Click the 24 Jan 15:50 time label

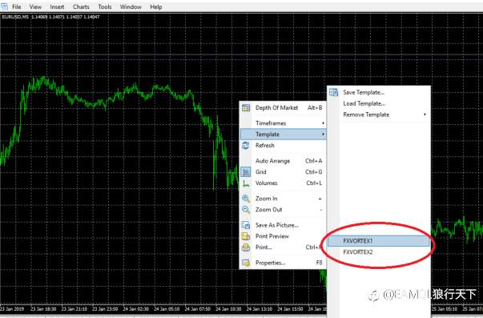click(x=290, y=308)
